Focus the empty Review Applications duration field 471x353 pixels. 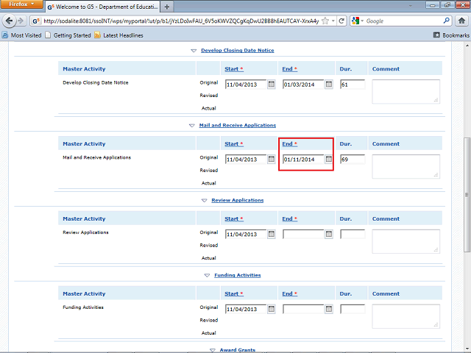pos(353,234)
